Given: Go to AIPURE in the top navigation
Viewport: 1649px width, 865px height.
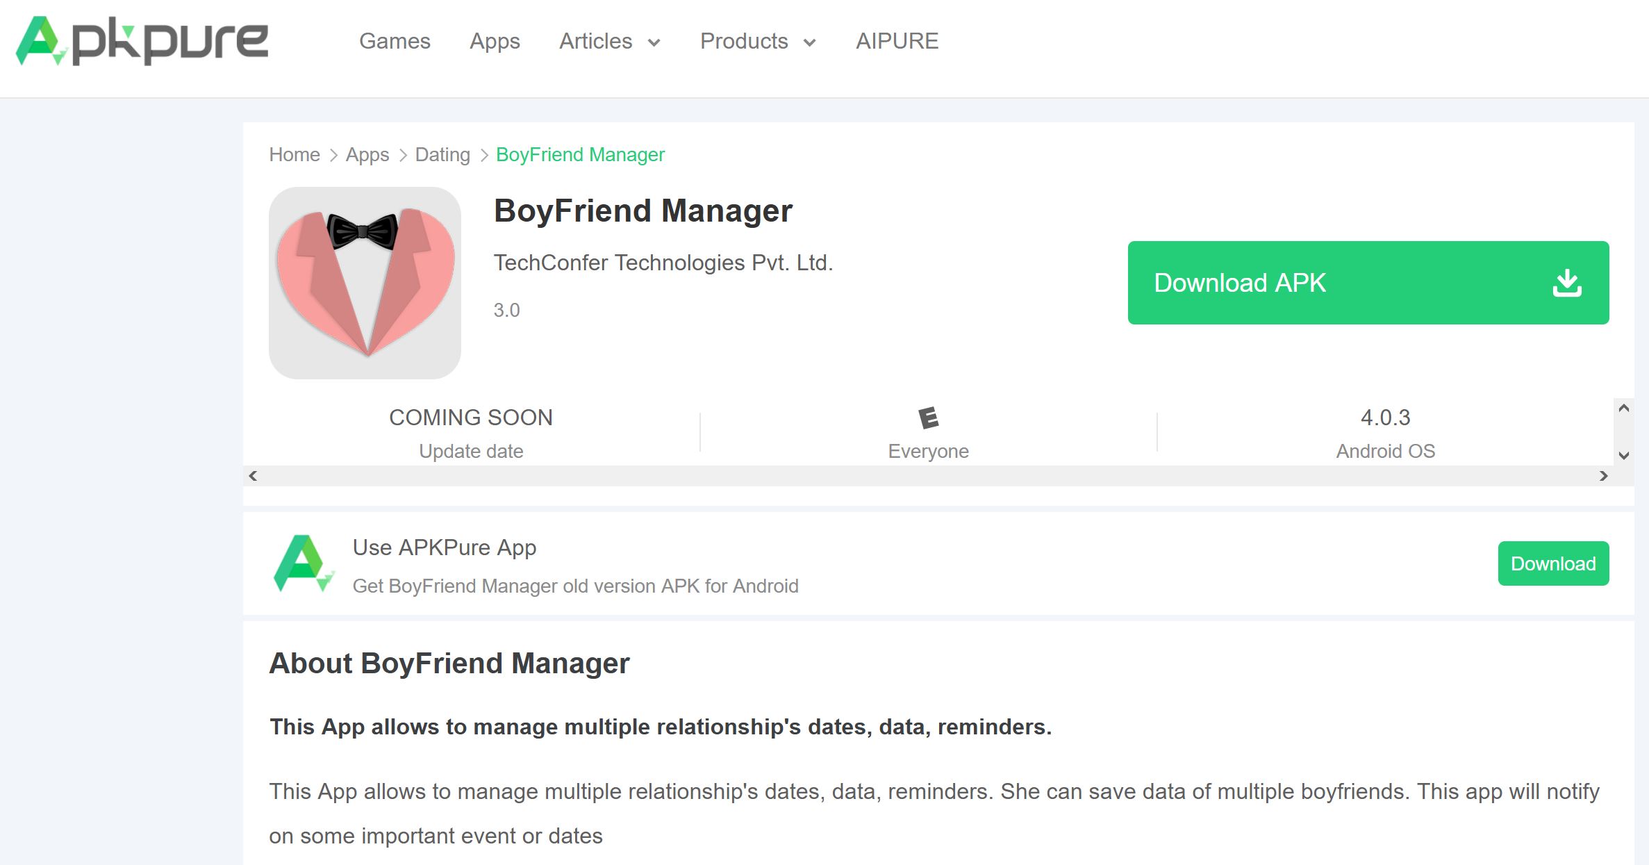Looking at the screenshot, I should (x=897, y=42).
